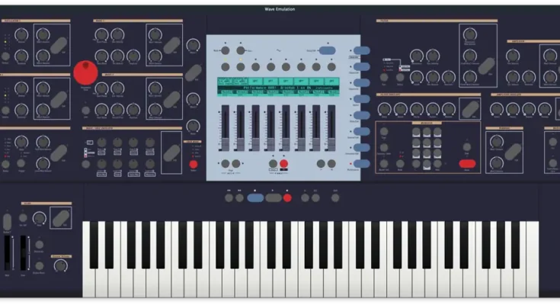Click the Wave 1 section top-left knob
This screenshot has width=560, height=305.
click(101, 34)
